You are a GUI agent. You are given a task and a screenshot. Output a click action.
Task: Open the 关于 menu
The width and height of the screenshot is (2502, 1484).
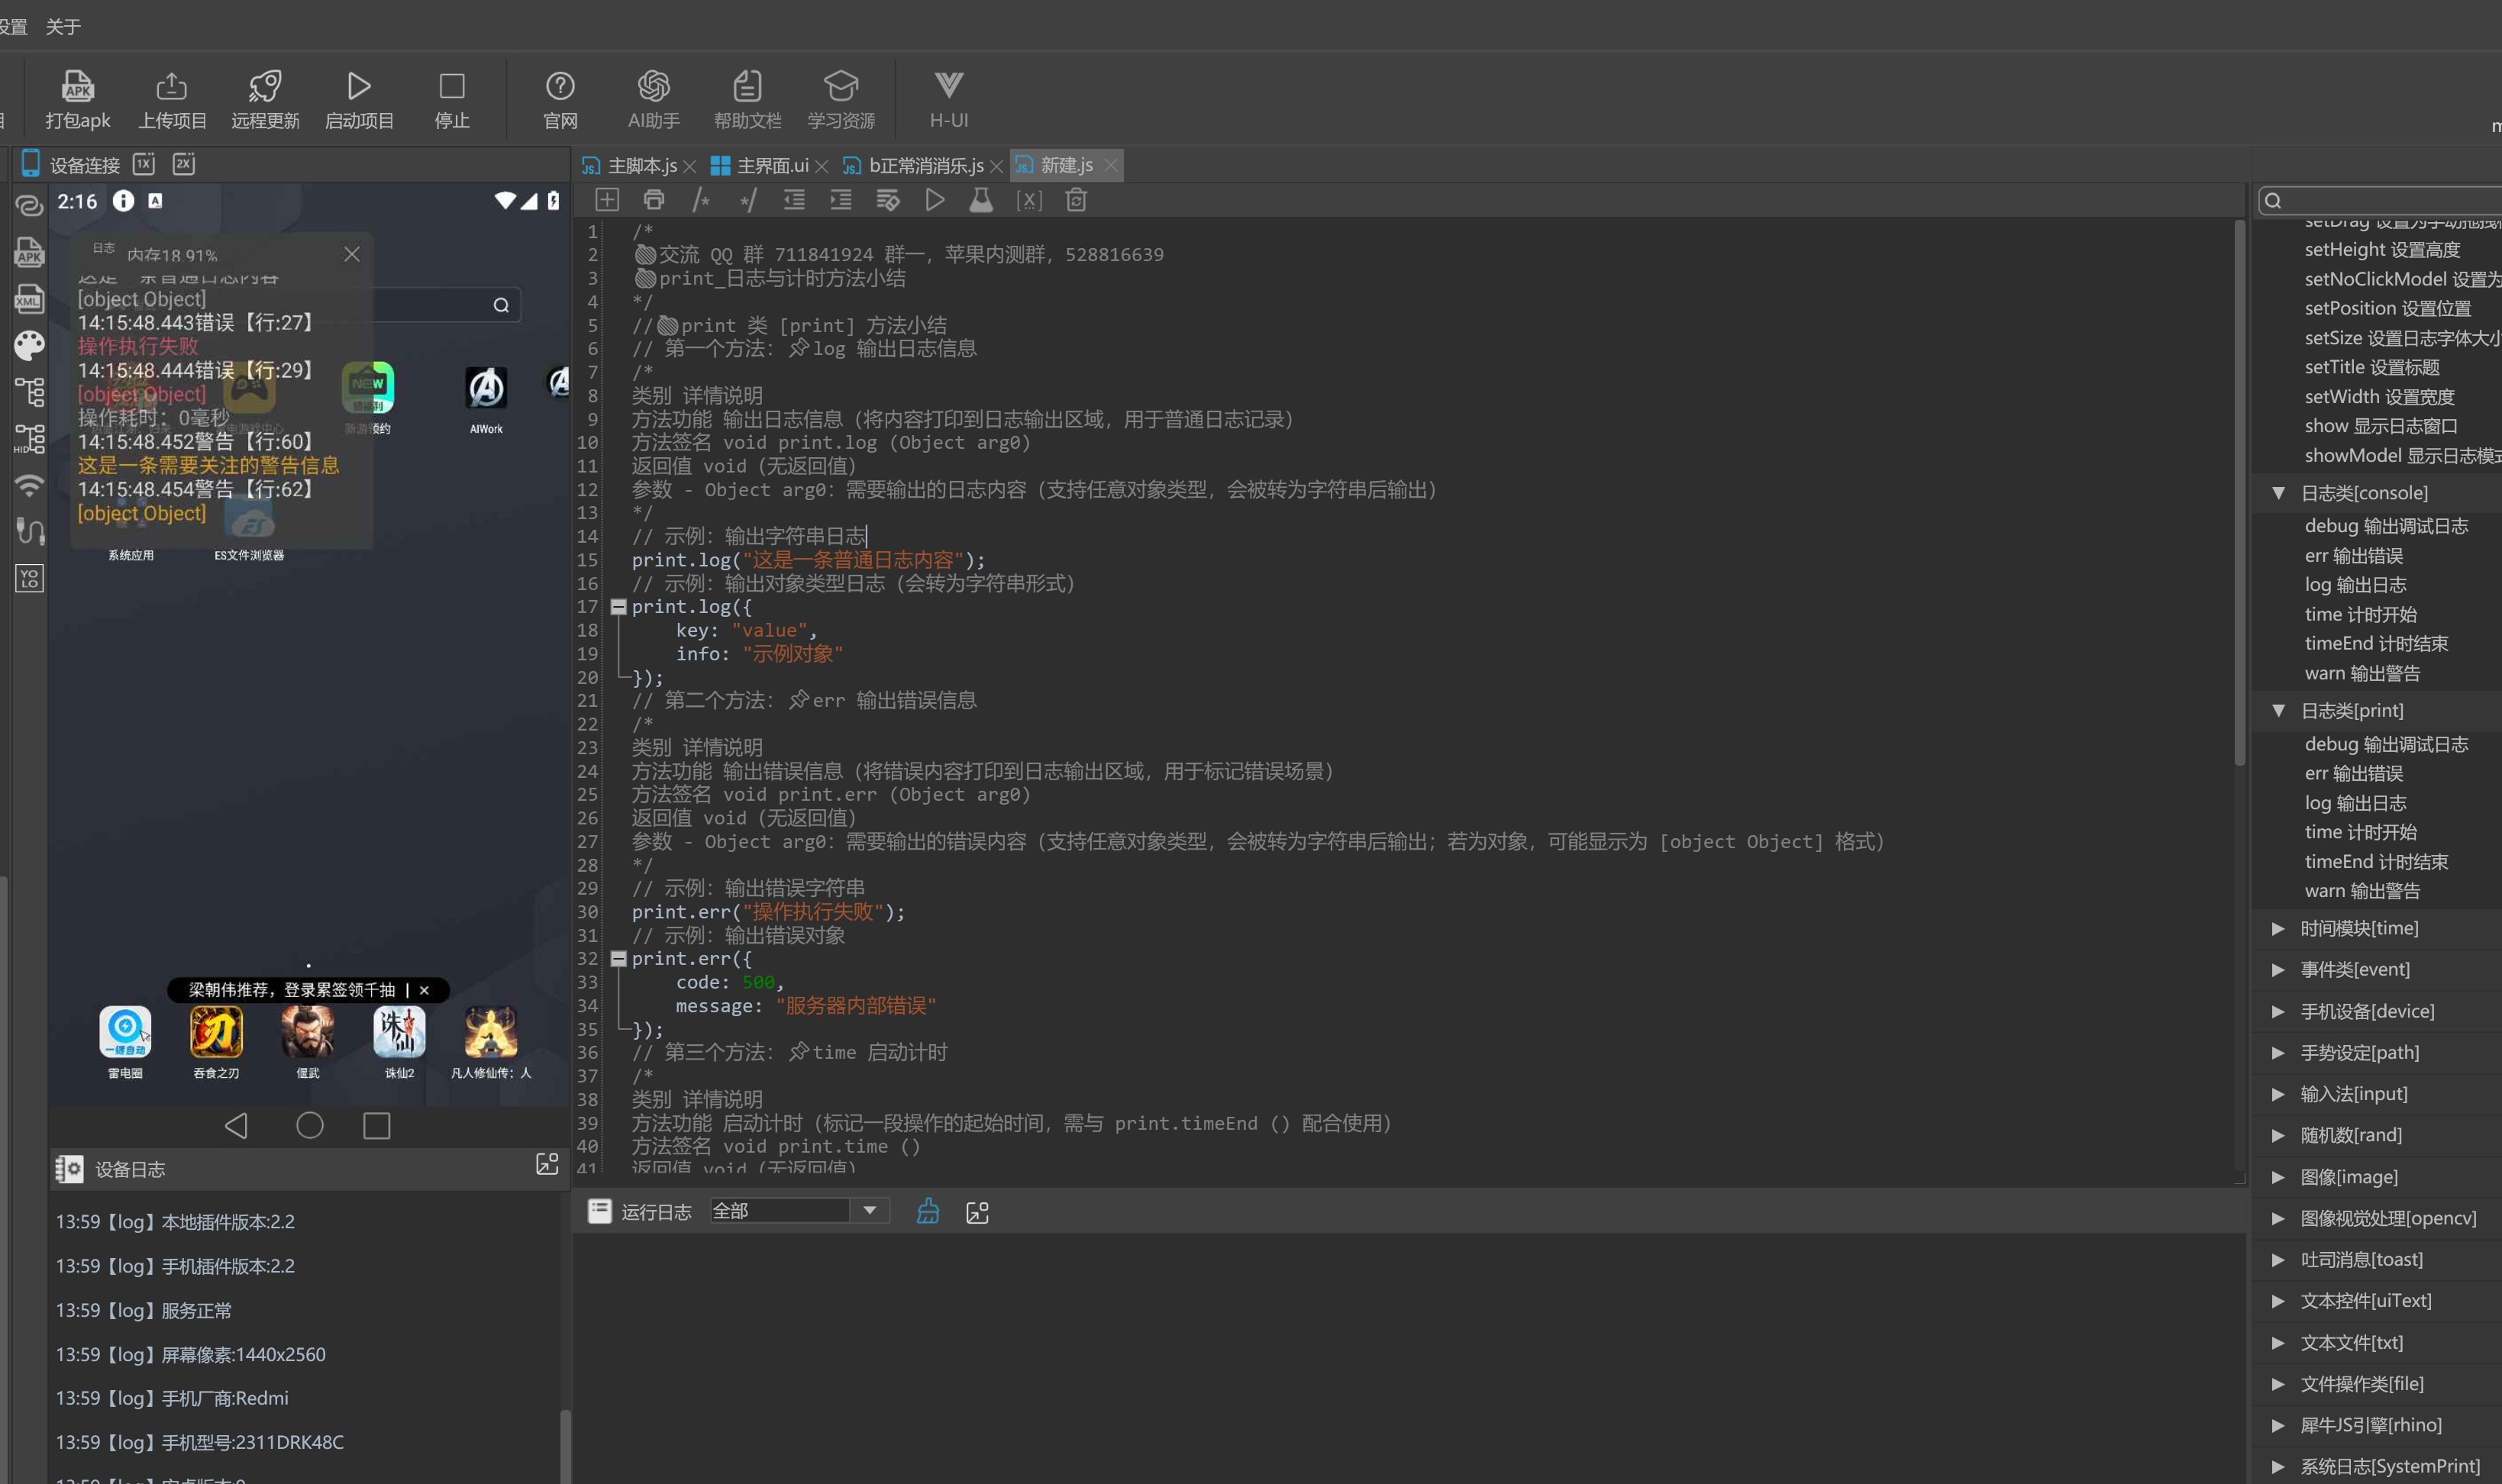[x=63, y=26]
